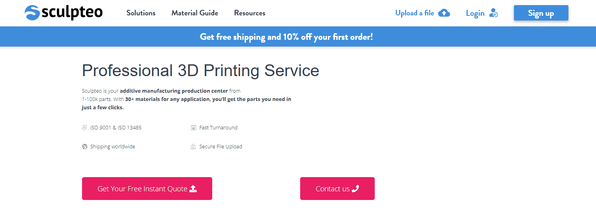Open the Material Guide menu

click(194, 13)
